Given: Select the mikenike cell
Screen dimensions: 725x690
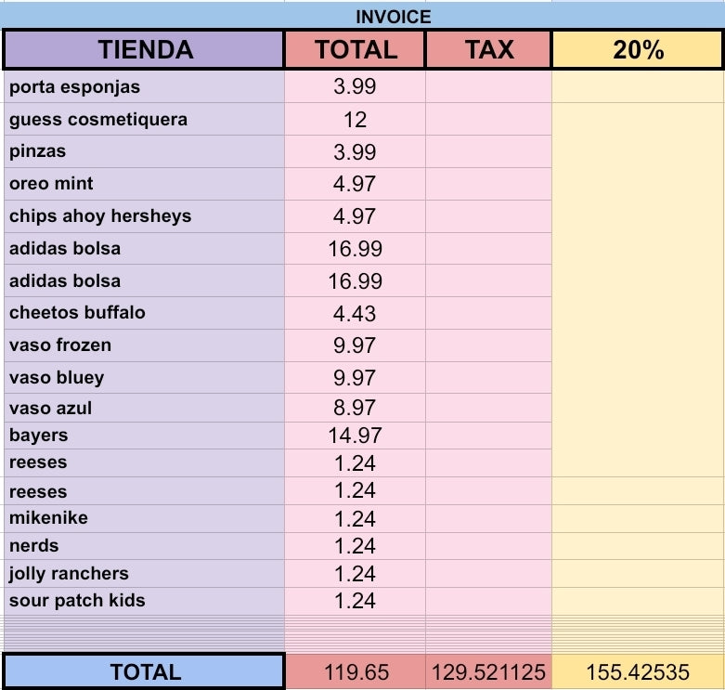Looking at the screenshot, I should pos(144,518).
